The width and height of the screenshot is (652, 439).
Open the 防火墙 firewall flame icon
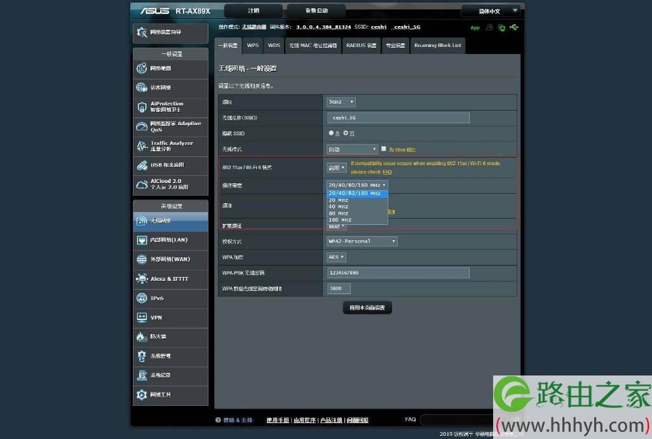tap(142, 336)
